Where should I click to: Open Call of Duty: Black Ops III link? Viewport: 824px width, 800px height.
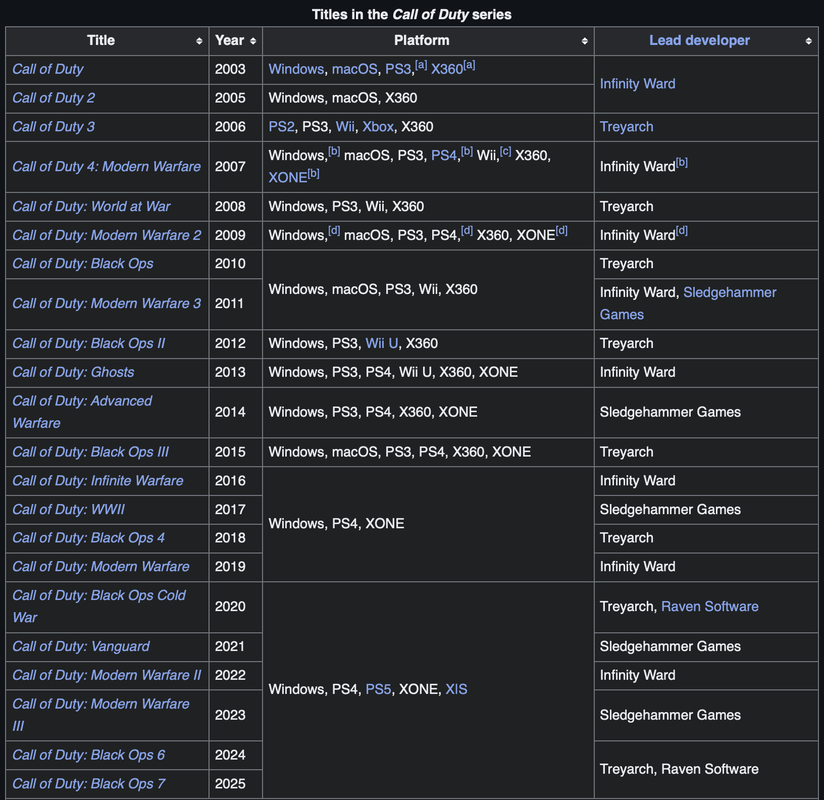[x=91, y=452]
